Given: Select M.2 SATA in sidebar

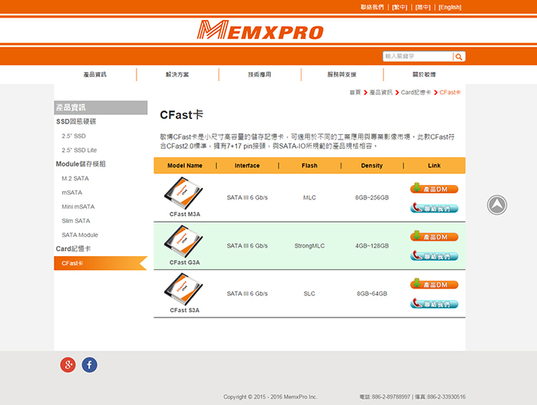Looking at the screenshot, I should 75,179.
